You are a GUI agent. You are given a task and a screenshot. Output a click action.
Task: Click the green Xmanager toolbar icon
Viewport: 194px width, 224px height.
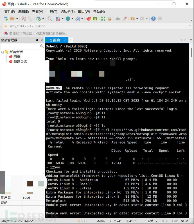[x=95, y=19]
